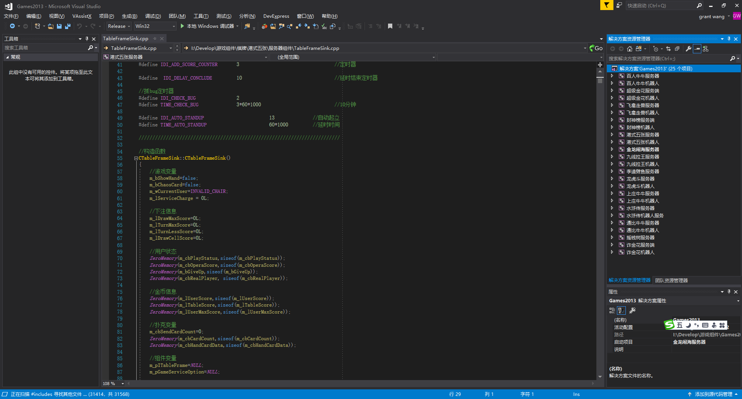Click the Undo arrow in toolbar

click(x=79, y=26)
